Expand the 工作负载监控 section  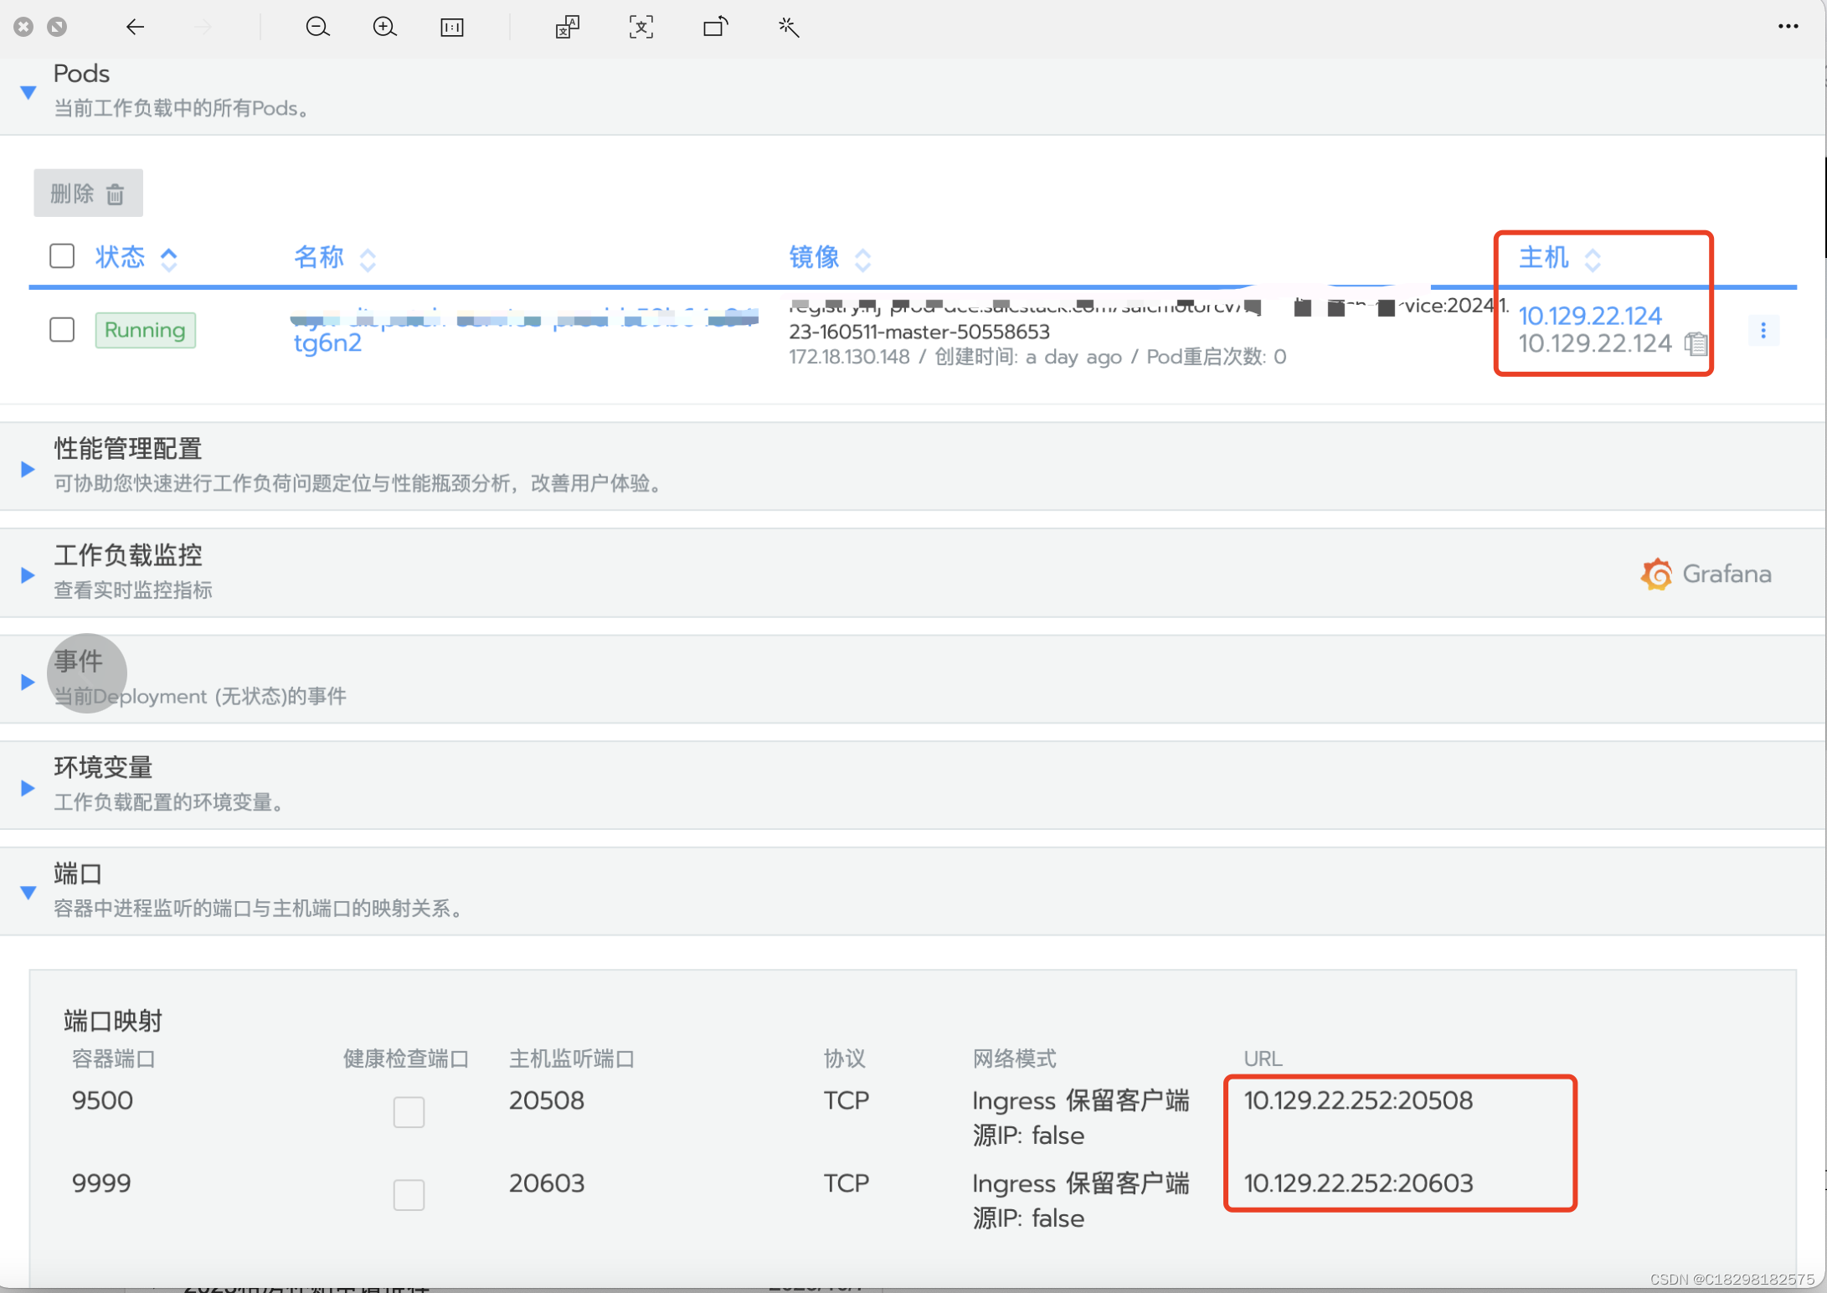26,574
